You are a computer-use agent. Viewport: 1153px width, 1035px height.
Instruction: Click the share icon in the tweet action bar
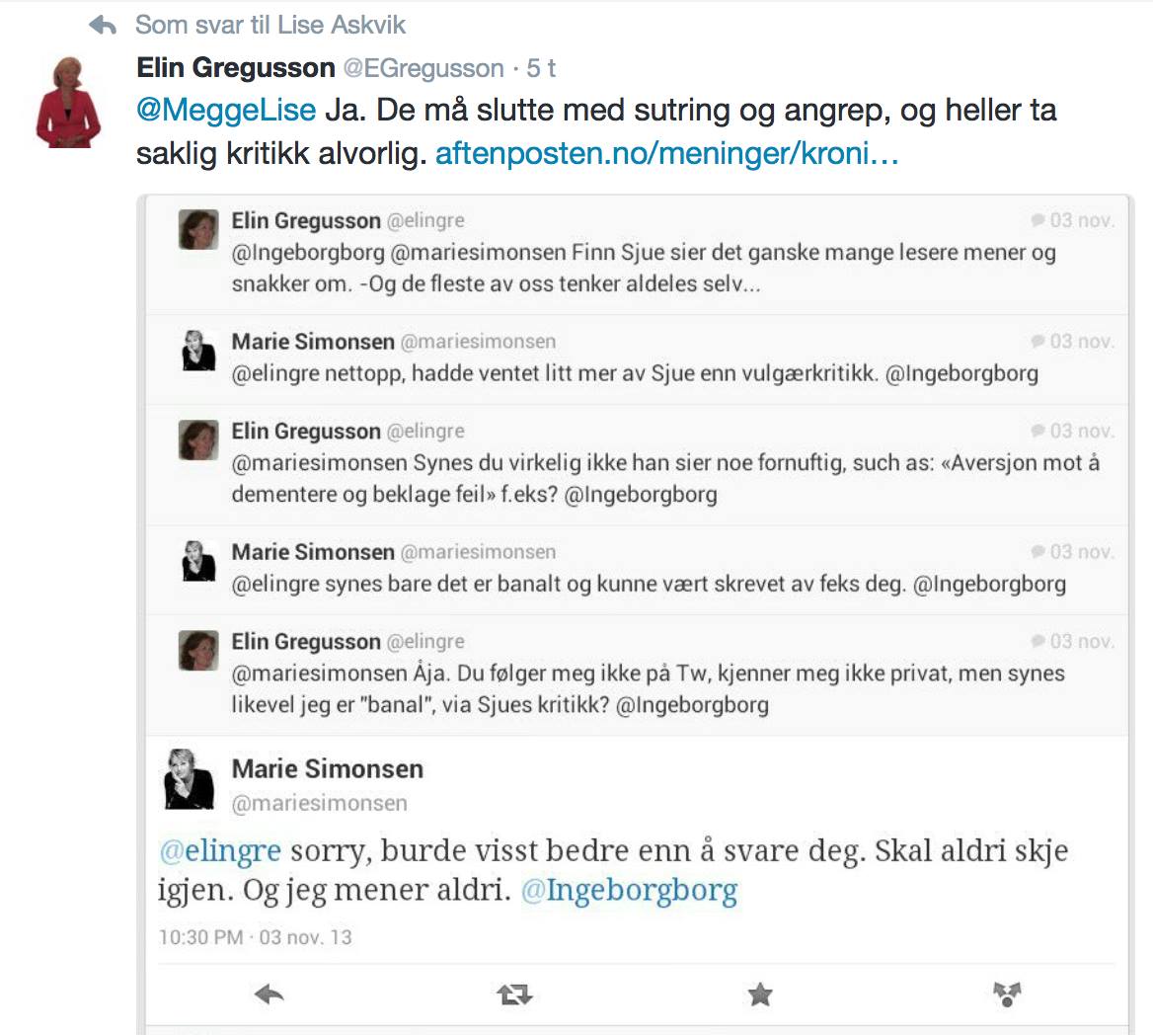pos(1007,994)
